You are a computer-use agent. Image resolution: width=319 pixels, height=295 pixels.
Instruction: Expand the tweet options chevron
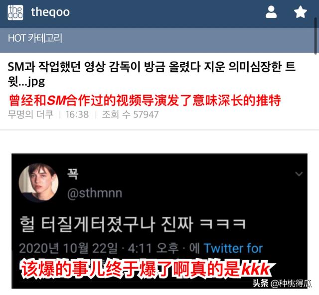[299, 174]
